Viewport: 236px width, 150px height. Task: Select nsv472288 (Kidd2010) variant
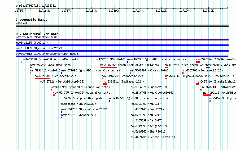[110, 59]
